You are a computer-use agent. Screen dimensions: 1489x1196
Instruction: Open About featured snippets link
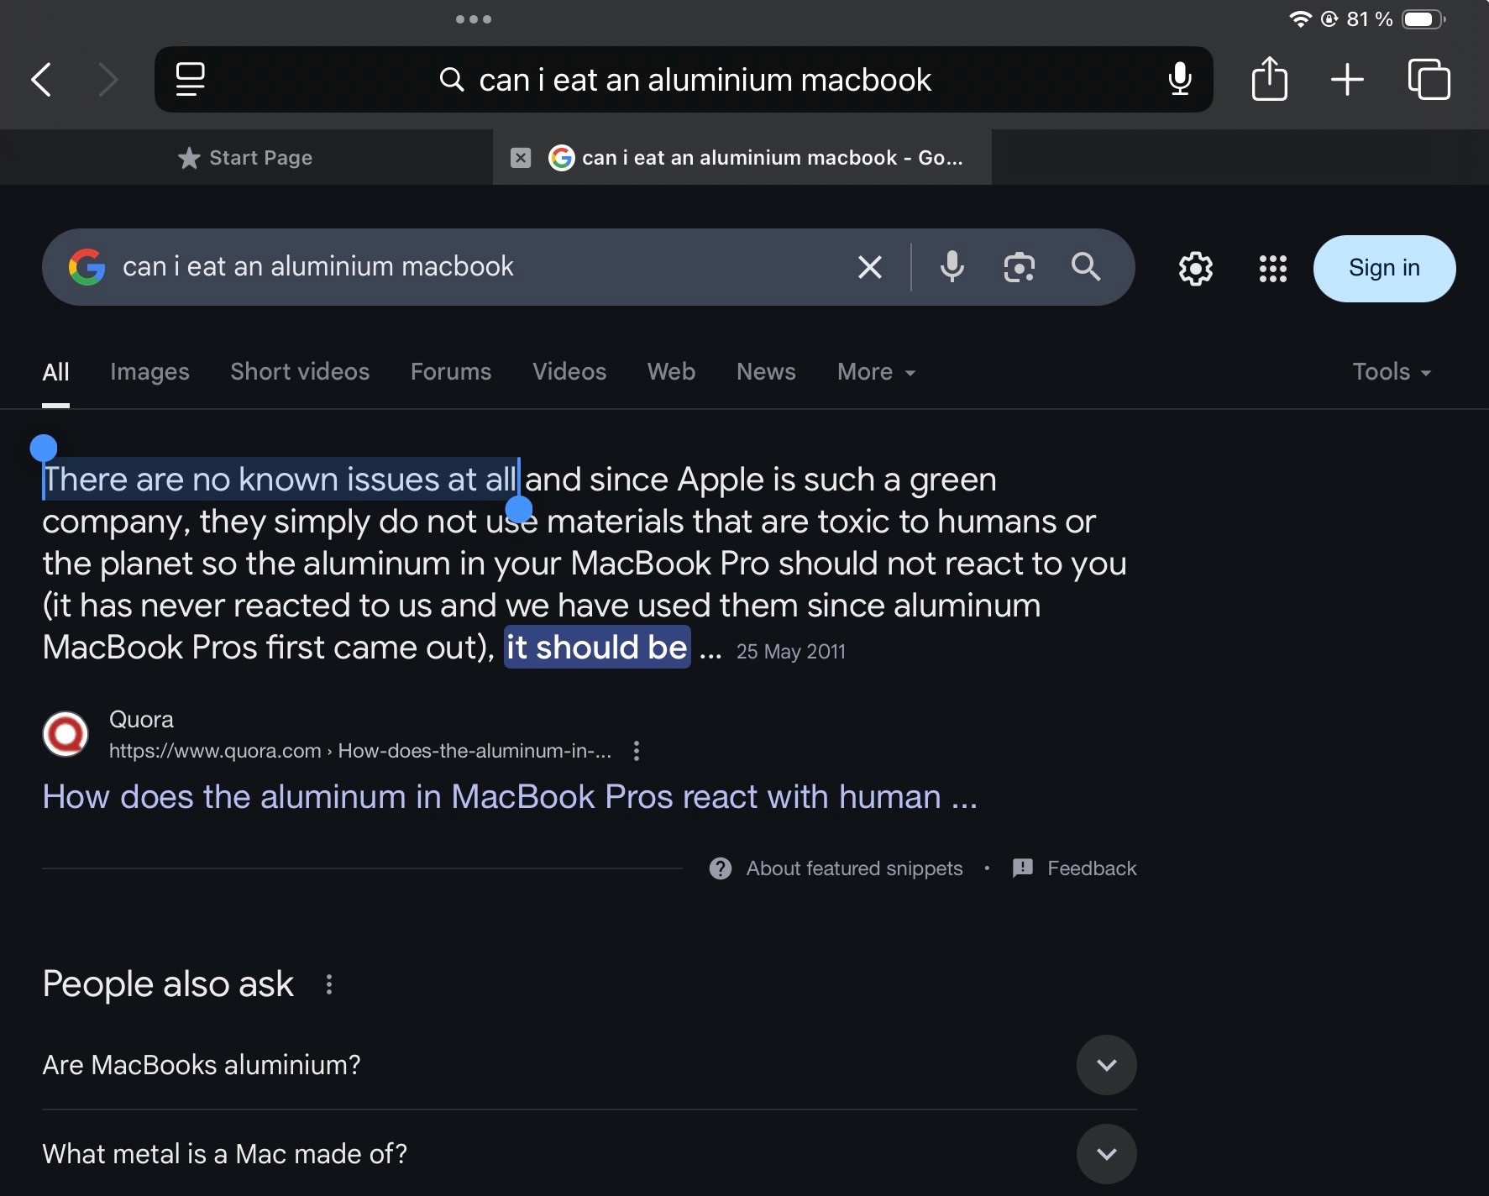click(854, 868)
